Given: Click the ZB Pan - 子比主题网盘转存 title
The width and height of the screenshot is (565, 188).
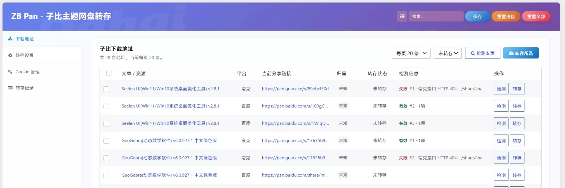Looking at the screenshot, I should click(61, 16).
